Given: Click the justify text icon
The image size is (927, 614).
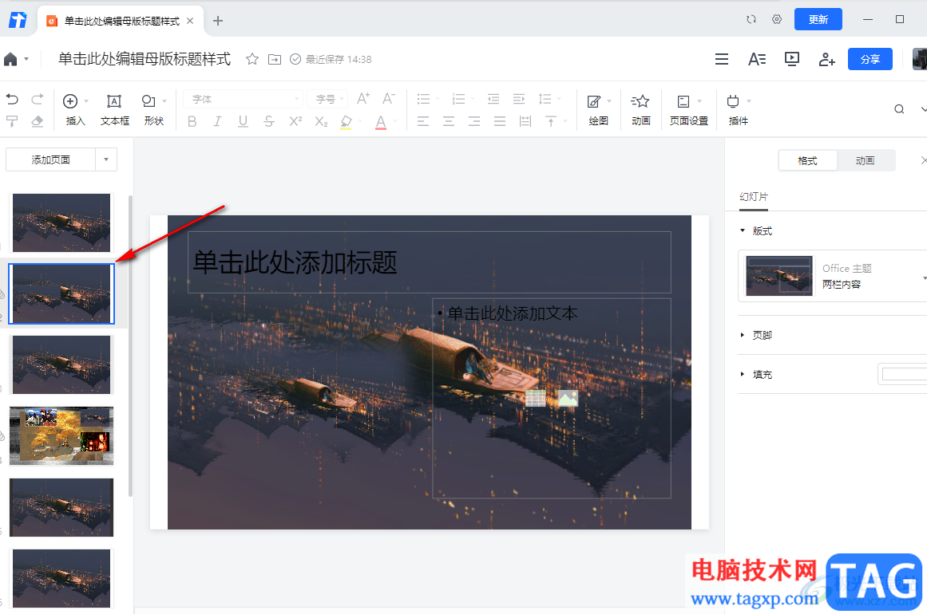Looking at the screenshot, I should click(x=500, y=122).
